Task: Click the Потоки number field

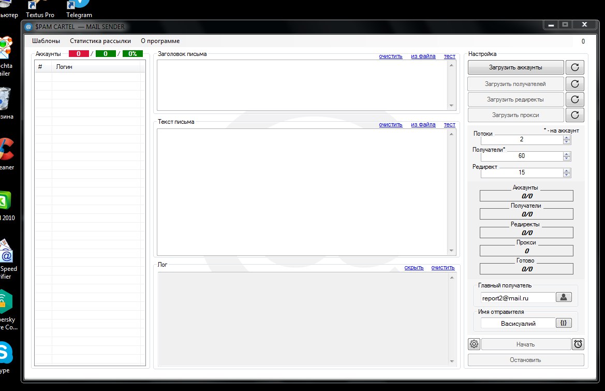Action: pos(522,139)
